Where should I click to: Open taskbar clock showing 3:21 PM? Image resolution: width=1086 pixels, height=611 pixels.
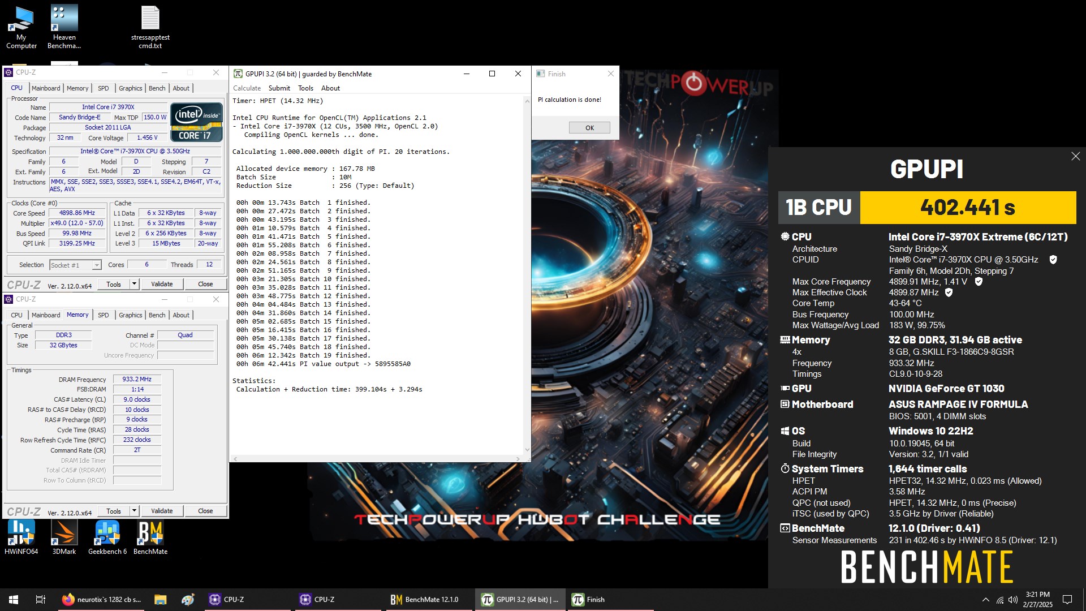[1037, 600]
